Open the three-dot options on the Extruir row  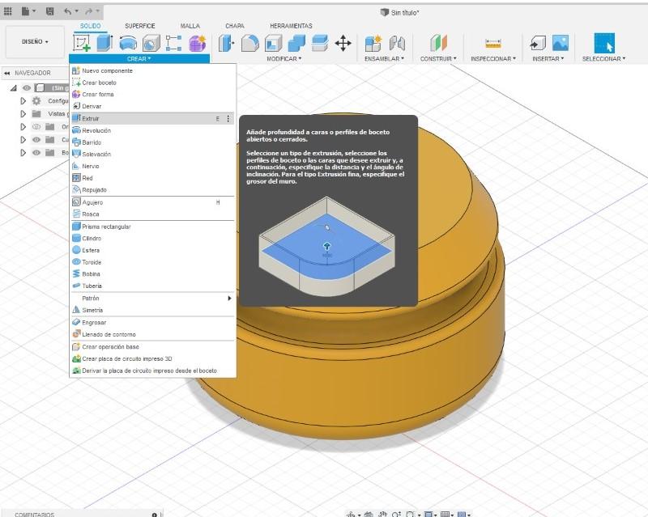(x=228, y=119)
